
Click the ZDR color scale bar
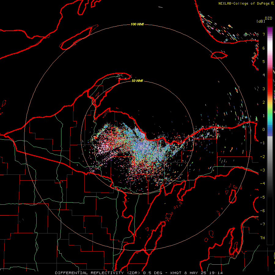(270, 136)
